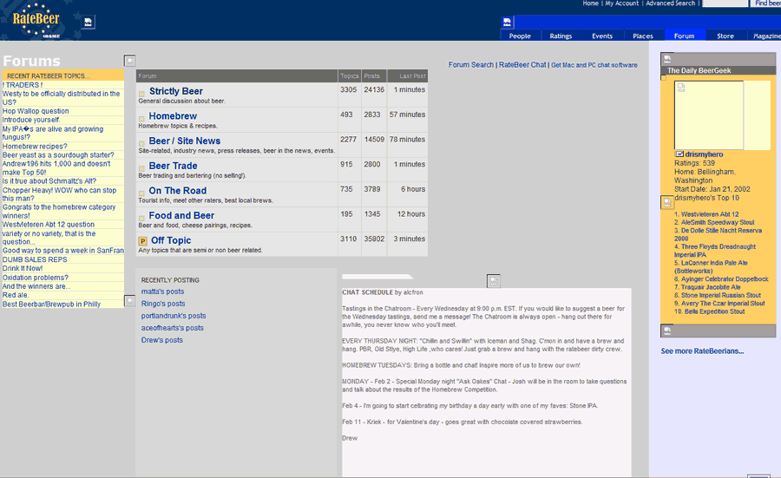This screenshot has height=478, width=781.
Task: Open Drink It Now! topic
Action: point(23,268)
